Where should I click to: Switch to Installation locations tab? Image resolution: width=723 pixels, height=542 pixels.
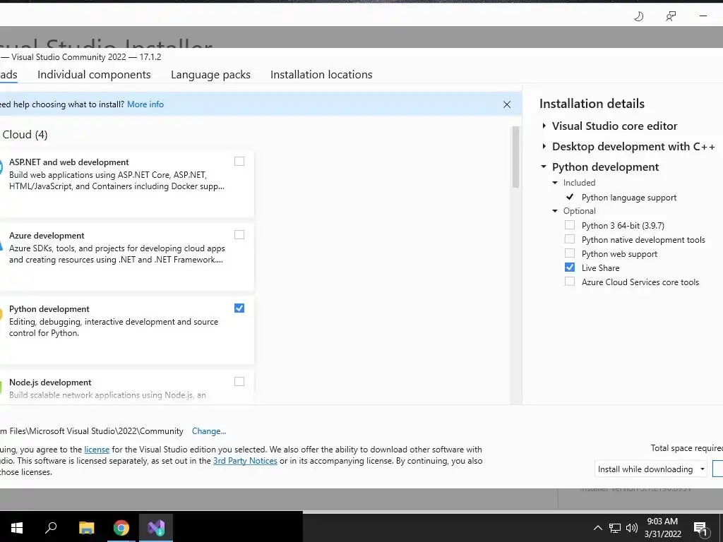[x=321, y=75]
